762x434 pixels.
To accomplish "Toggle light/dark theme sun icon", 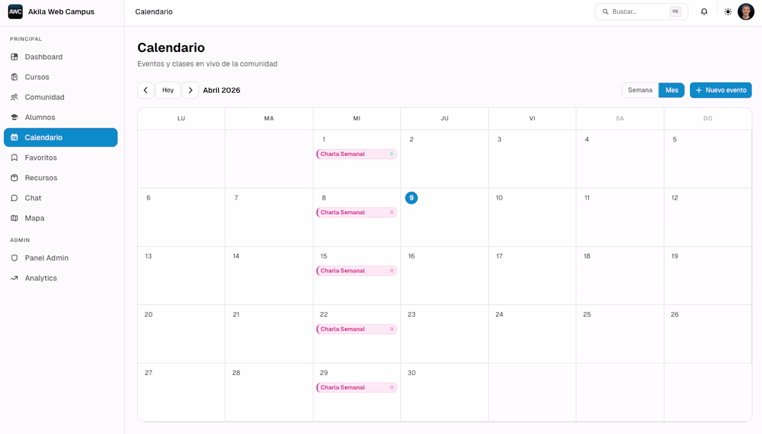I will [727, 12].
